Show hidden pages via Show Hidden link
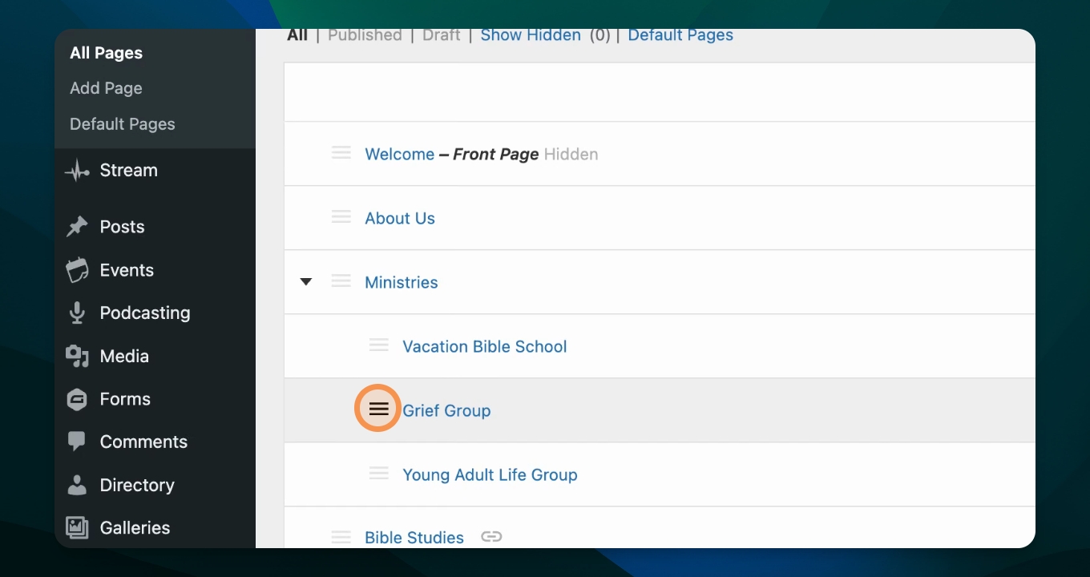This screenshot has height=577, width=1090. (531, 35)
